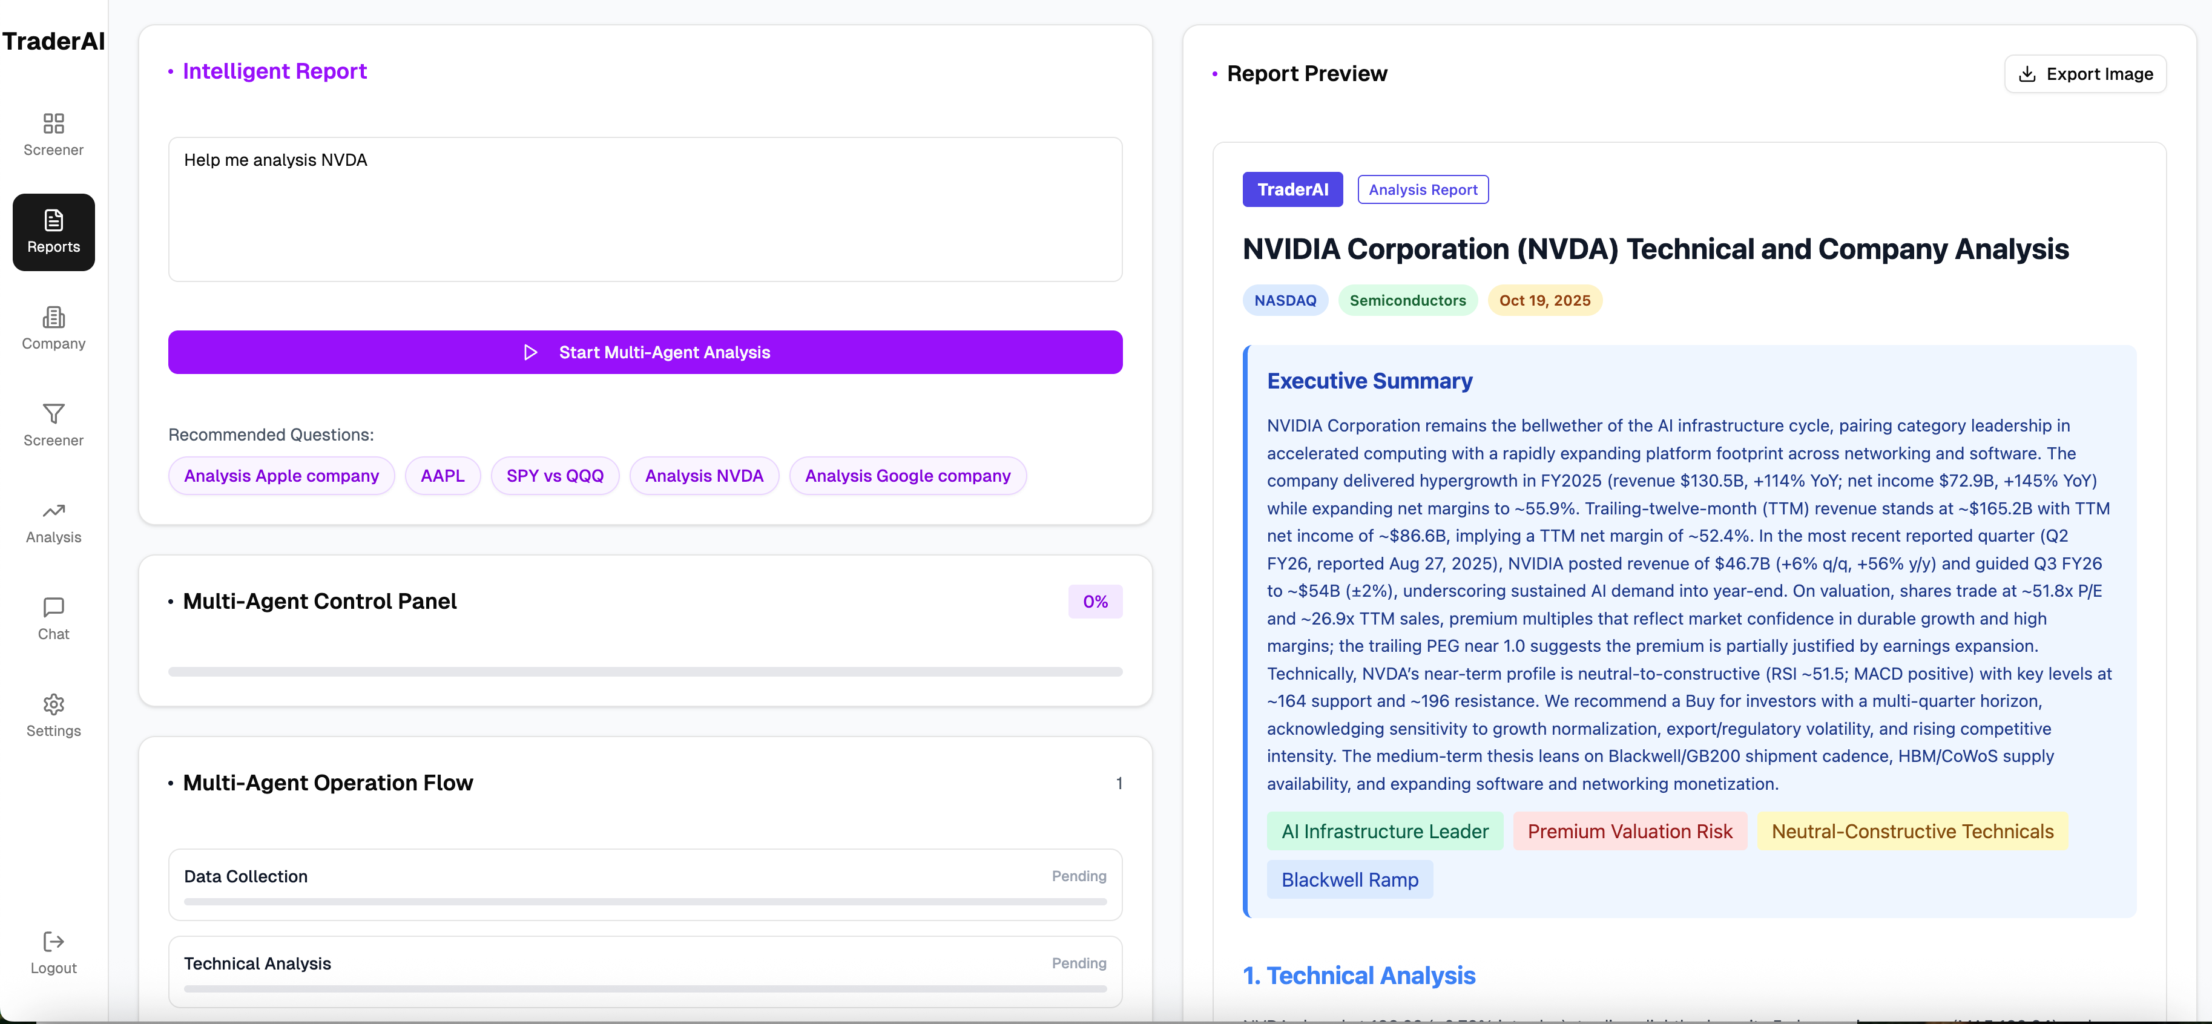Choose the AAPL recommended question
Viewport: 2212px width, 1024px height.
[x=443, y=476]
